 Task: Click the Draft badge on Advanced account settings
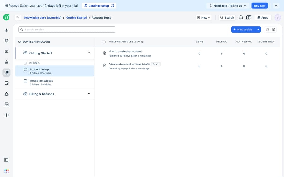tap(156, 64)
